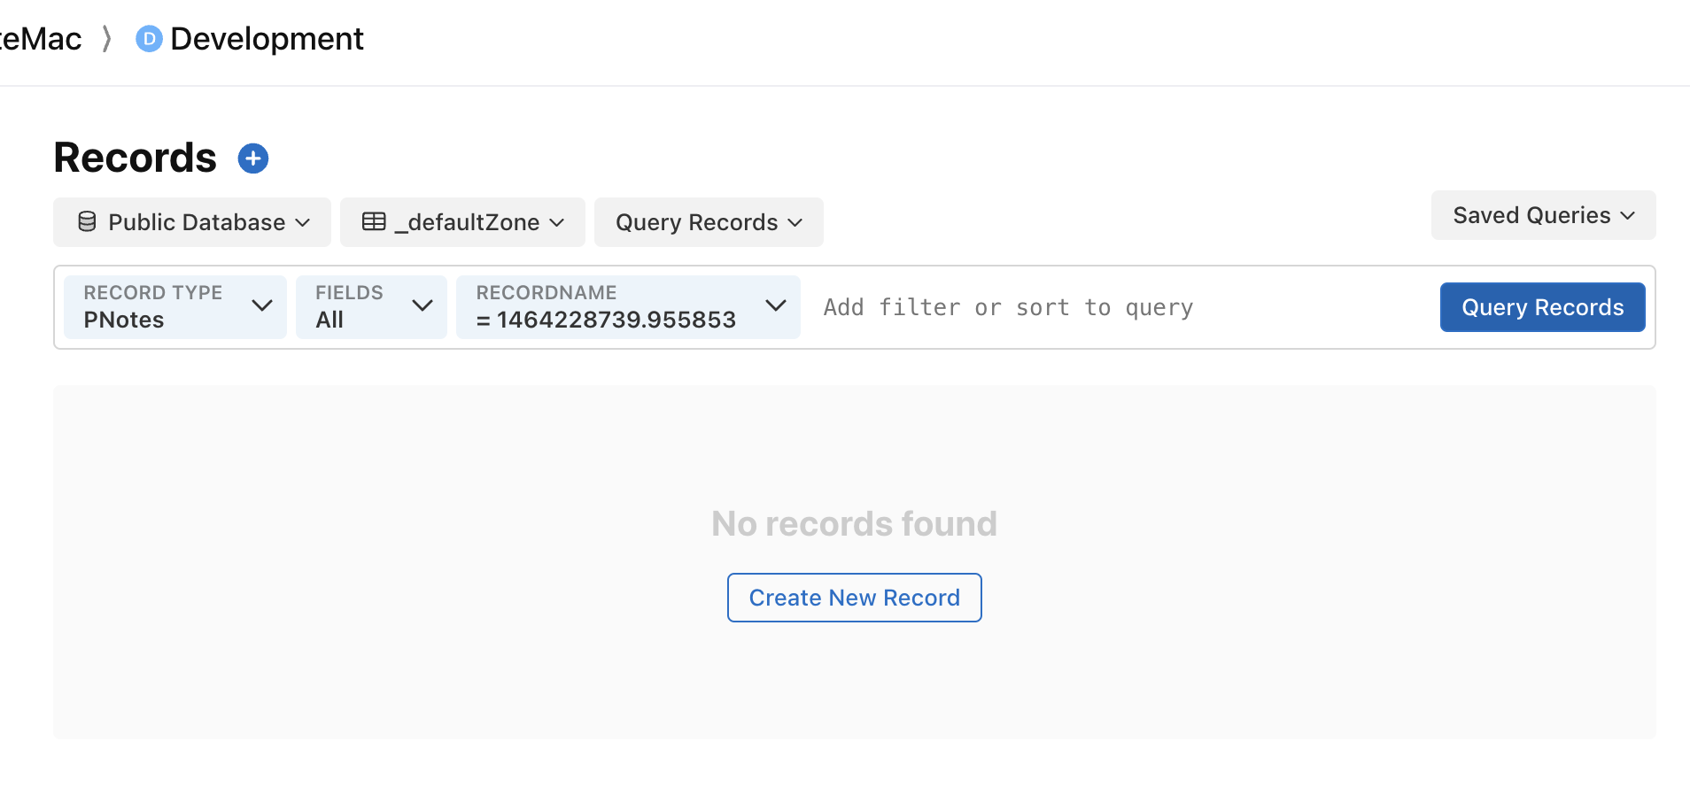Expand the Query Records mode dropdown
The width and height of the screenshot is (1690, 811).
[709, 222]
